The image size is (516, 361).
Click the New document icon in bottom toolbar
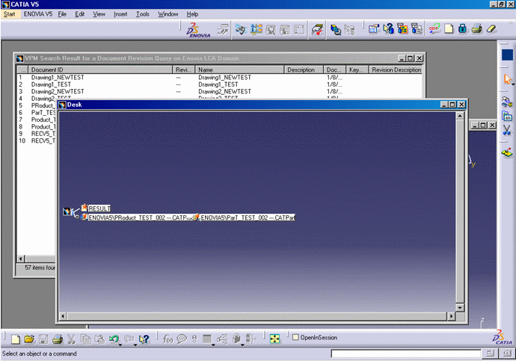coord(14,339)
